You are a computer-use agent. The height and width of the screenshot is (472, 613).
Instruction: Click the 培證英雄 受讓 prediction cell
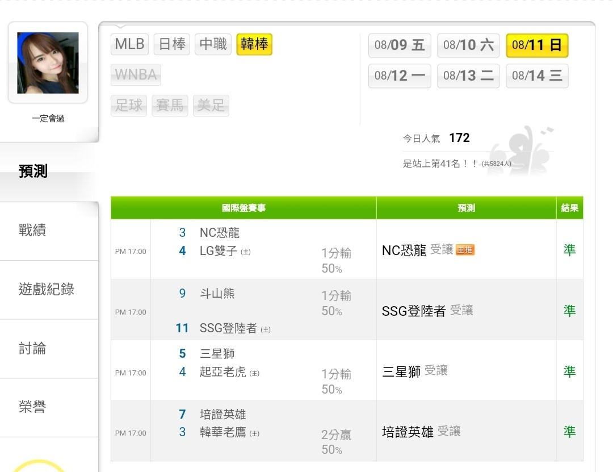(x=467, y=431)
